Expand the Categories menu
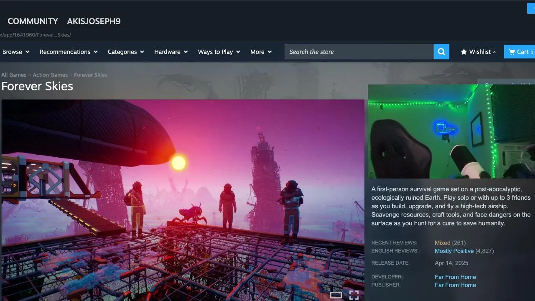Viewport: 535px width, 301px height. [x=126, y=52]
